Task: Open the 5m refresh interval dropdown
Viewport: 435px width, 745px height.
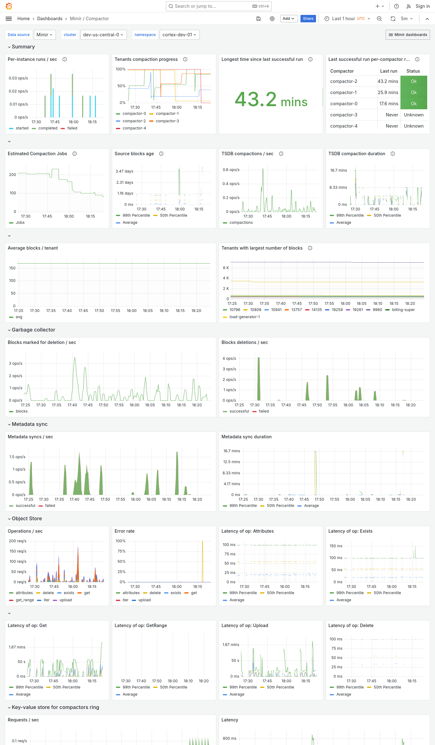Action: 407,19
